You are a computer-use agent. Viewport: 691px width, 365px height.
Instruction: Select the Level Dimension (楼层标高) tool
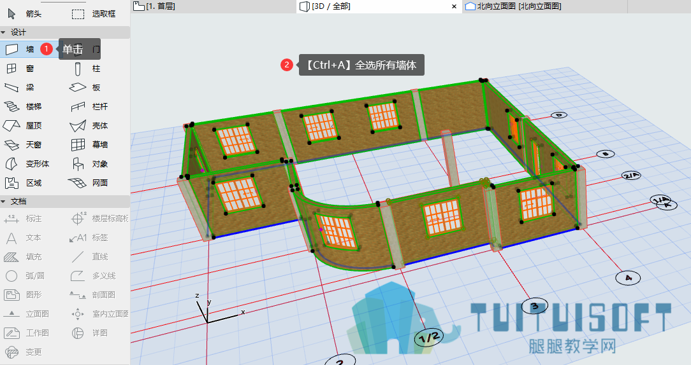tap(99, 219)
